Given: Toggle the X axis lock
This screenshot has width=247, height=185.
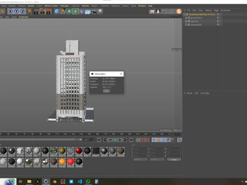Looking at the screenshot, I should coord(10,11).
